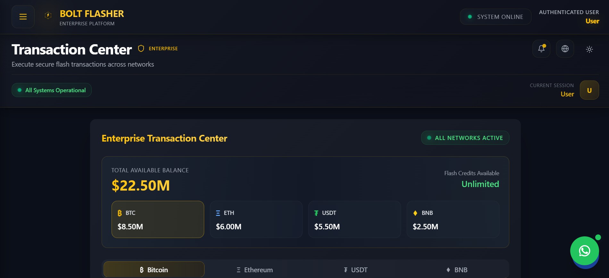Select the USDT balance card
Image resolution: width=609 pixels, height=278 pixels.
tap(354, 219)
